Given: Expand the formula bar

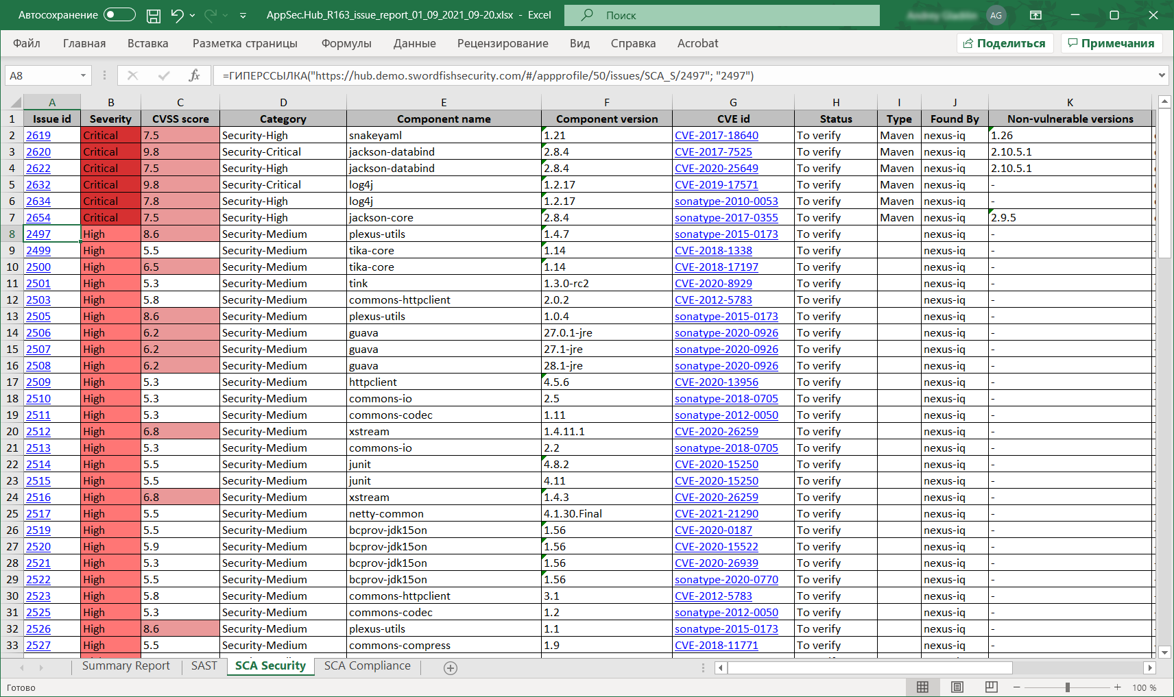Looking at the screenshot, I should tap(1162, 75).
